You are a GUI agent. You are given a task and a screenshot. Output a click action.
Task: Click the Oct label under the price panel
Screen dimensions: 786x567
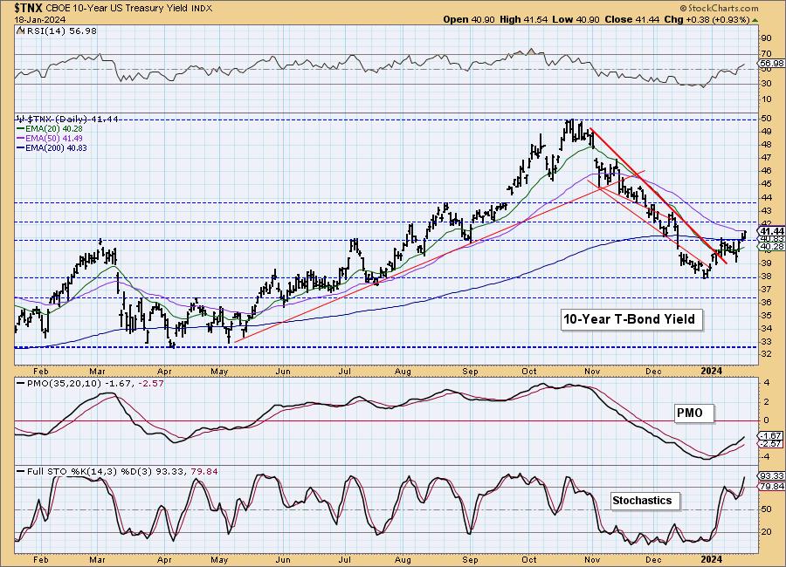pyautogui.click(x=529, y=371)
